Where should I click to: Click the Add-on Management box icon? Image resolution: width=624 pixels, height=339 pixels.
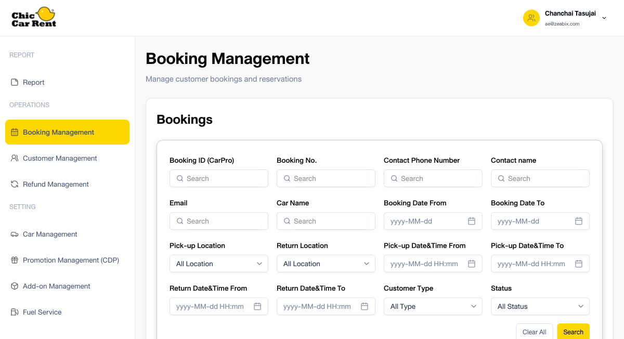pyautogui.click(x=15, y=286)
